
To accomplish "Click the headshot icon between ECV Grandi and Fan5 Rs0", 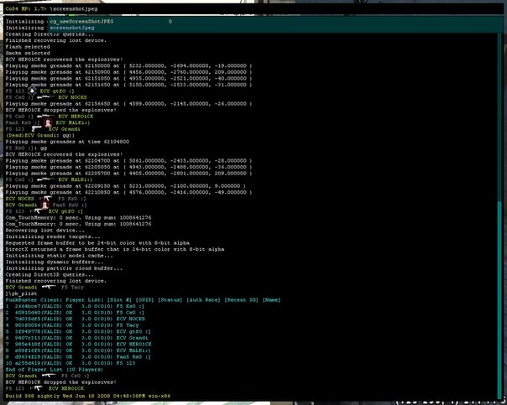I will 44,205.
